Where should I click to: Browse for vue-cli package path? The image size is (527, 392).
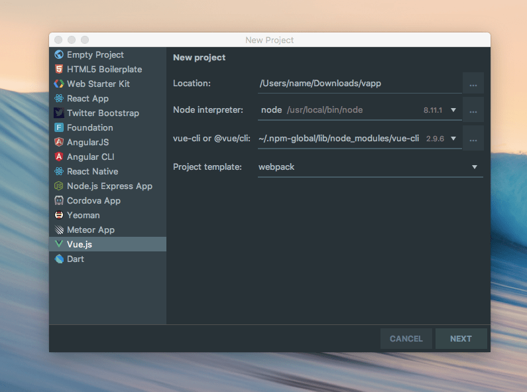473,138
